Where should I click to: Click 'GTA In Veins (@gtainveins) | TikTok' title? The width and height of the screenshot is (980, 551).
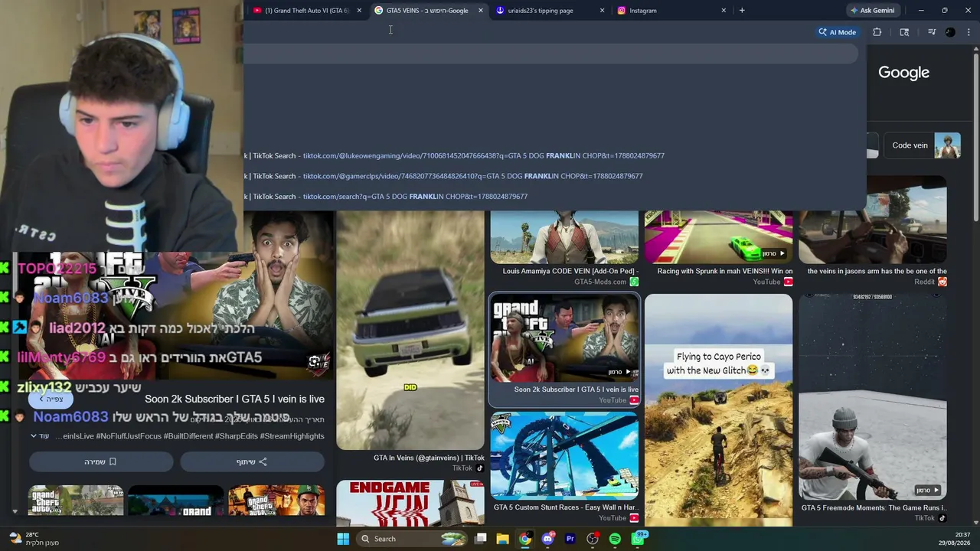click(x=429, y=458)
